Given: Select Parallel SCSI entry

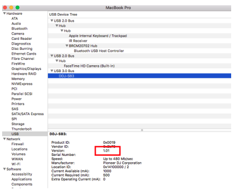Looking at the screenshot, I should coord(22,94).
